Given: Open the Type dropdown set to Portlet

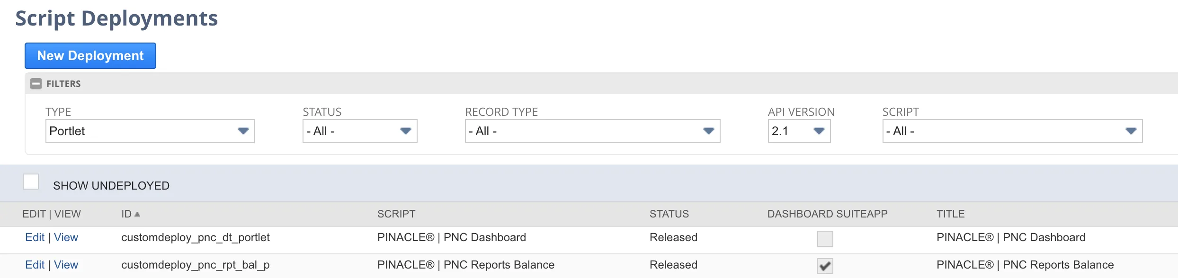Looking at the screenshot, I should click(150, 131).
